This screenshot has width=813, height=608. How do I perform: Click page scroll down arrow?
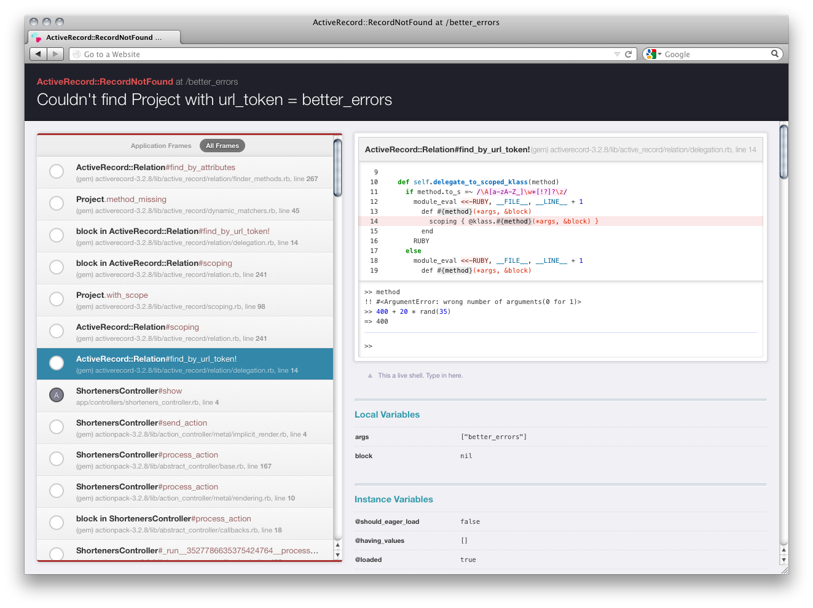(784, 560)
